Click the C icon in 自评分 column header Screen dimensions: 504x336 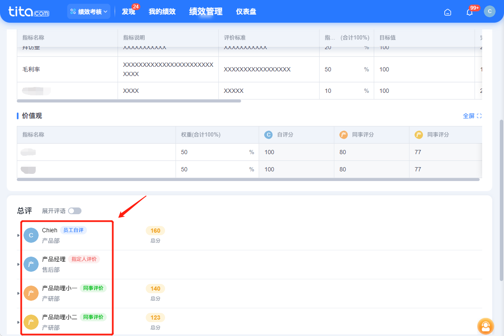click(268, 134)
